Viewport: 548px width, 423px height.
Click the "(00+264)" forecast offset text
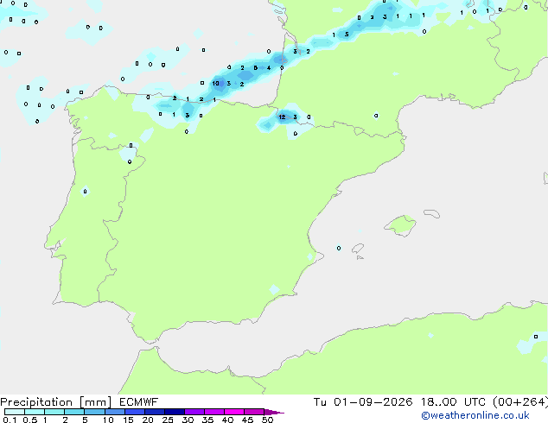[x=520, y=401]
